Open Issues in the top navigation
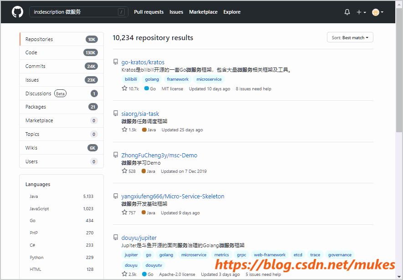Viewport: 403px width, 280px height. [x=176, y=12]
